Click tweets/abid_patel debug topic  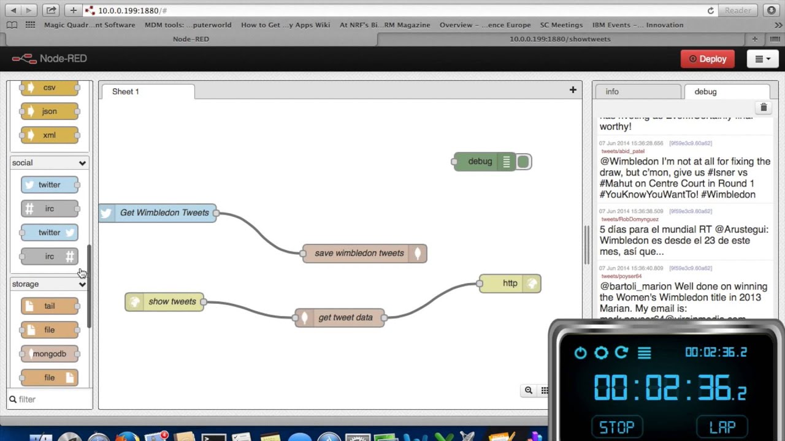point(623,151)
